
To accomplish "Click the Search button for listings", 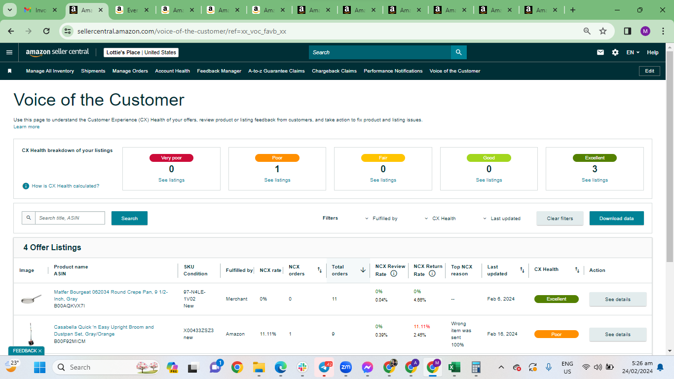I will pyautogui.click(x=129, y=218).
